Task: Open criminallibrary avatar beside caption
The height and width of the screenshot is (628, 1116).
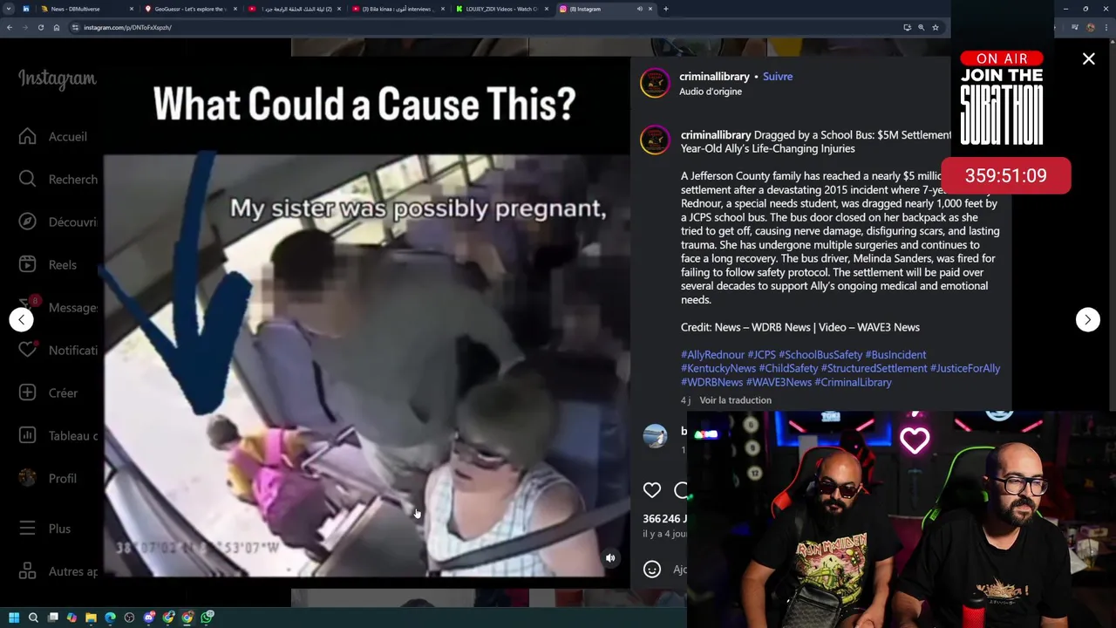Action: pyautogui.click(x=655, y=140)
